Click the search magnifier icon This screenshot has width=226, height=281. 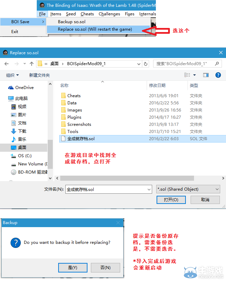[217, 64]
